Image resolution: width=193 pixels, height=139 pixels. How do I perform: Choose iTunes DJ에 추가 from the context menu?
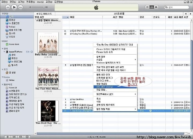[x=115, y=52]
